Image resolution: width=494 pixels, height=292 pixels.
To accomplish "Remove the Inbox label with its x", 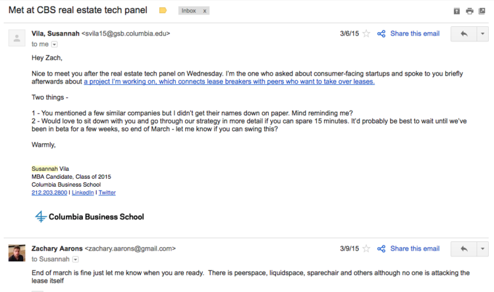I will (x=204, y=11).
